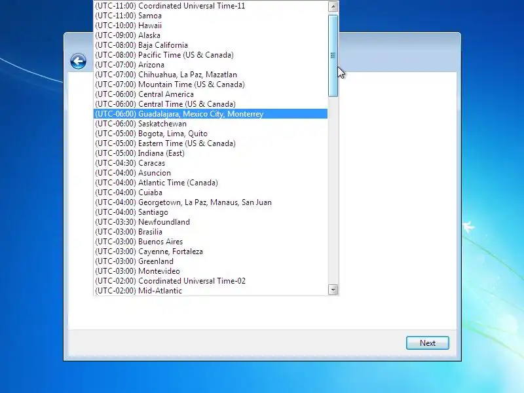The width and height of the screenshot is (524, 393).
Task: Select (UTC-03:00) Greenland entry
Action: 210,261
